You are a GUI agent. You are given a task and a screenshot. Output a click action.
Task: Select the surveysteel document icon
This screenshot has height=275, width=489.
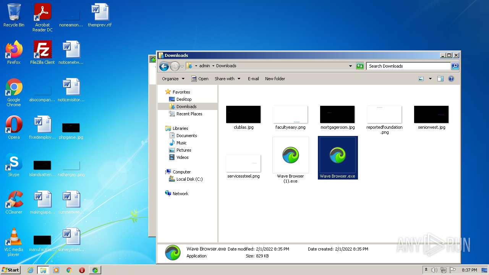(71, 240)
